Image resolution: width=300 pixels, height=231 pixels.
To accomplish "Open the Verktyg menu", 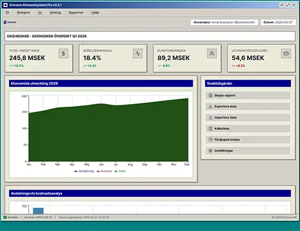I will 55,13.
